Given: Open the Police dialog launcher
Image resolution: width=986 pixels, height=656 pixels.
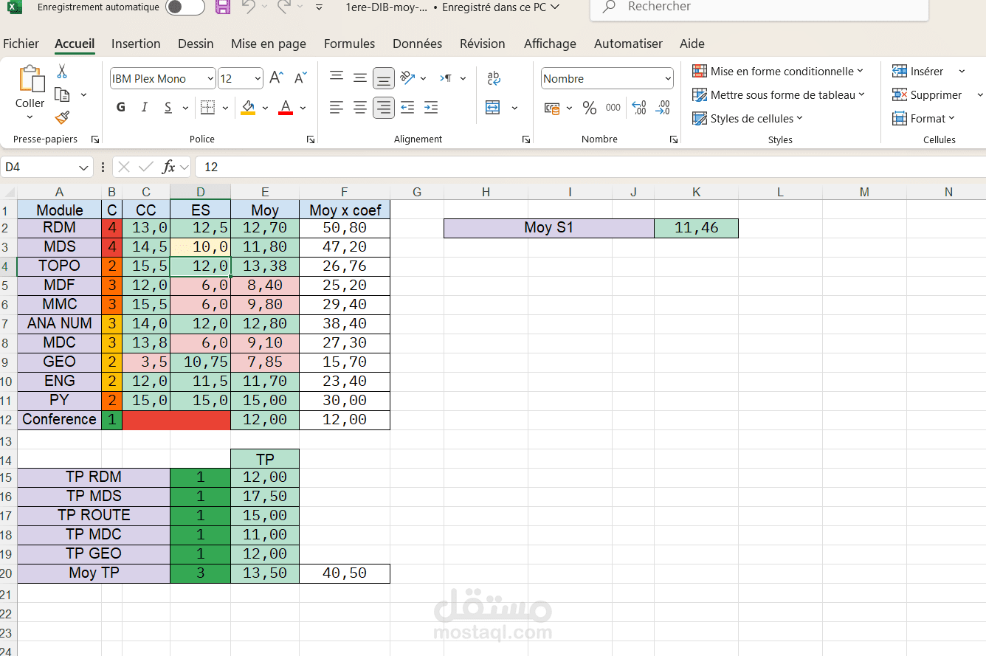Looking at the screenshot, I should [311, 139].
